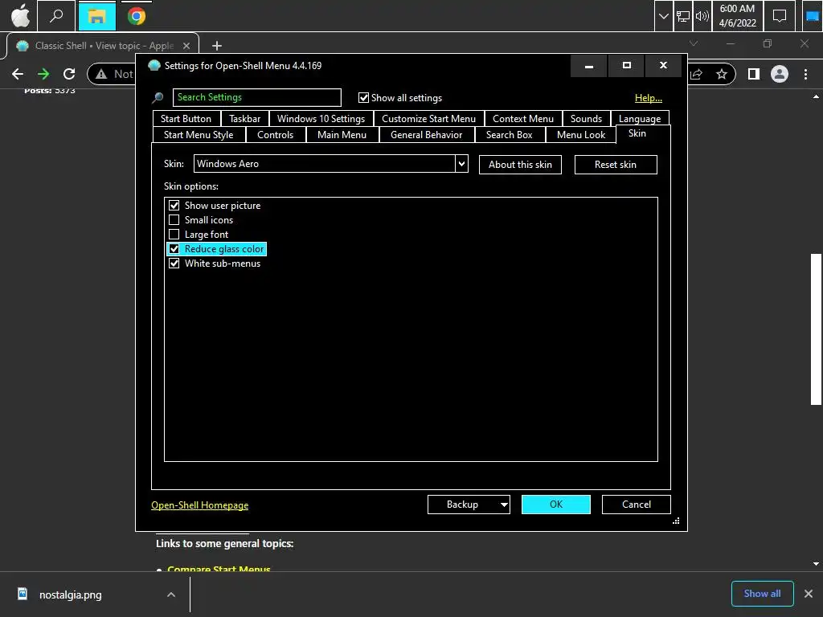Image resolution: width=823 pixels, height=617 pixels.
Task: Close the Classic Shell browser tab
Action: click(186, 46)
